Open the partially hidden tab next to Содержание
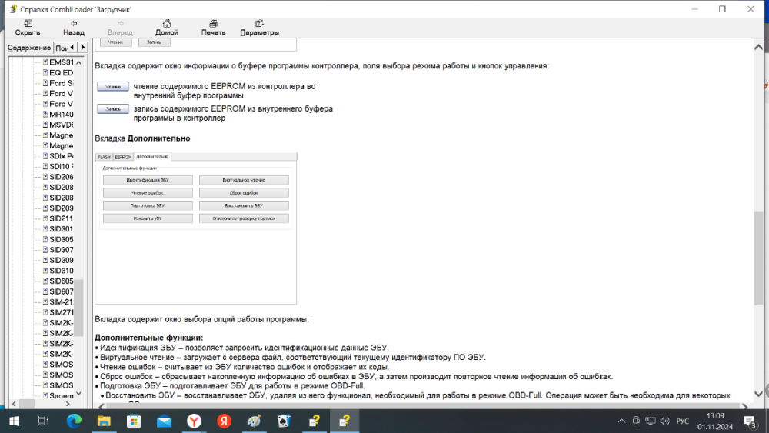The width and height of the screenshot is (769, 433). (60, 48)
